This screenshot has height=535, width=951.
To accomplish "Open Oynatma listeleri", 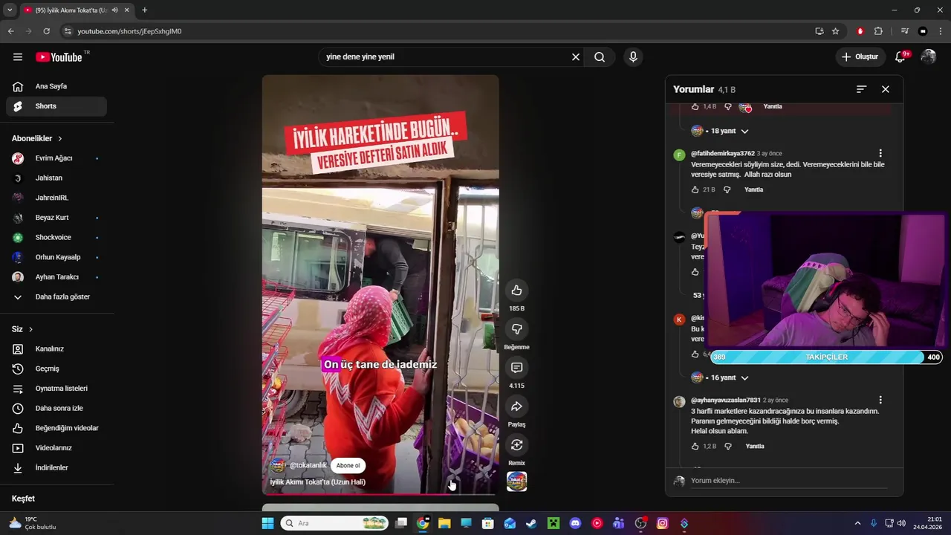I will click(x=56, y=389).
